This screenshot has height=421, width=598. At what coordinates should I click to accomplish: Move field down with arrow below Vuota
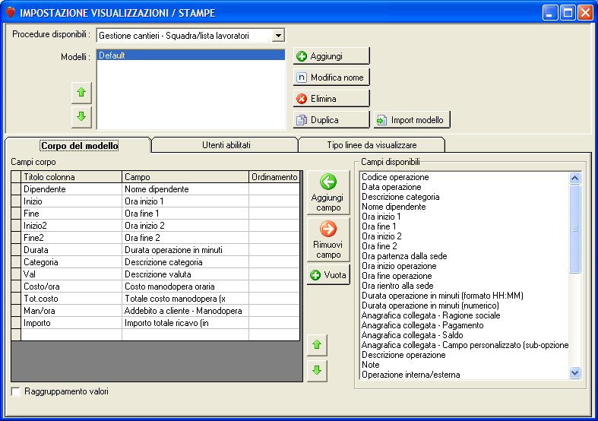click(317, 370)
